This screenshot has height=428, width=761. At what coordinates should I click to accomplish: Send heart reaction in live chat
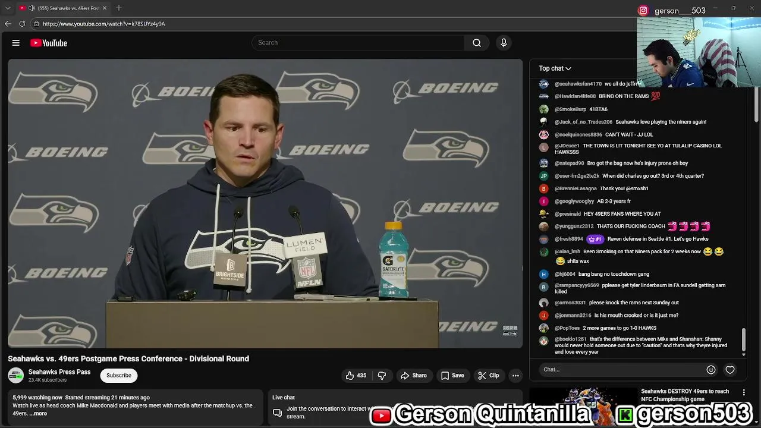click(x=730, y=370)
